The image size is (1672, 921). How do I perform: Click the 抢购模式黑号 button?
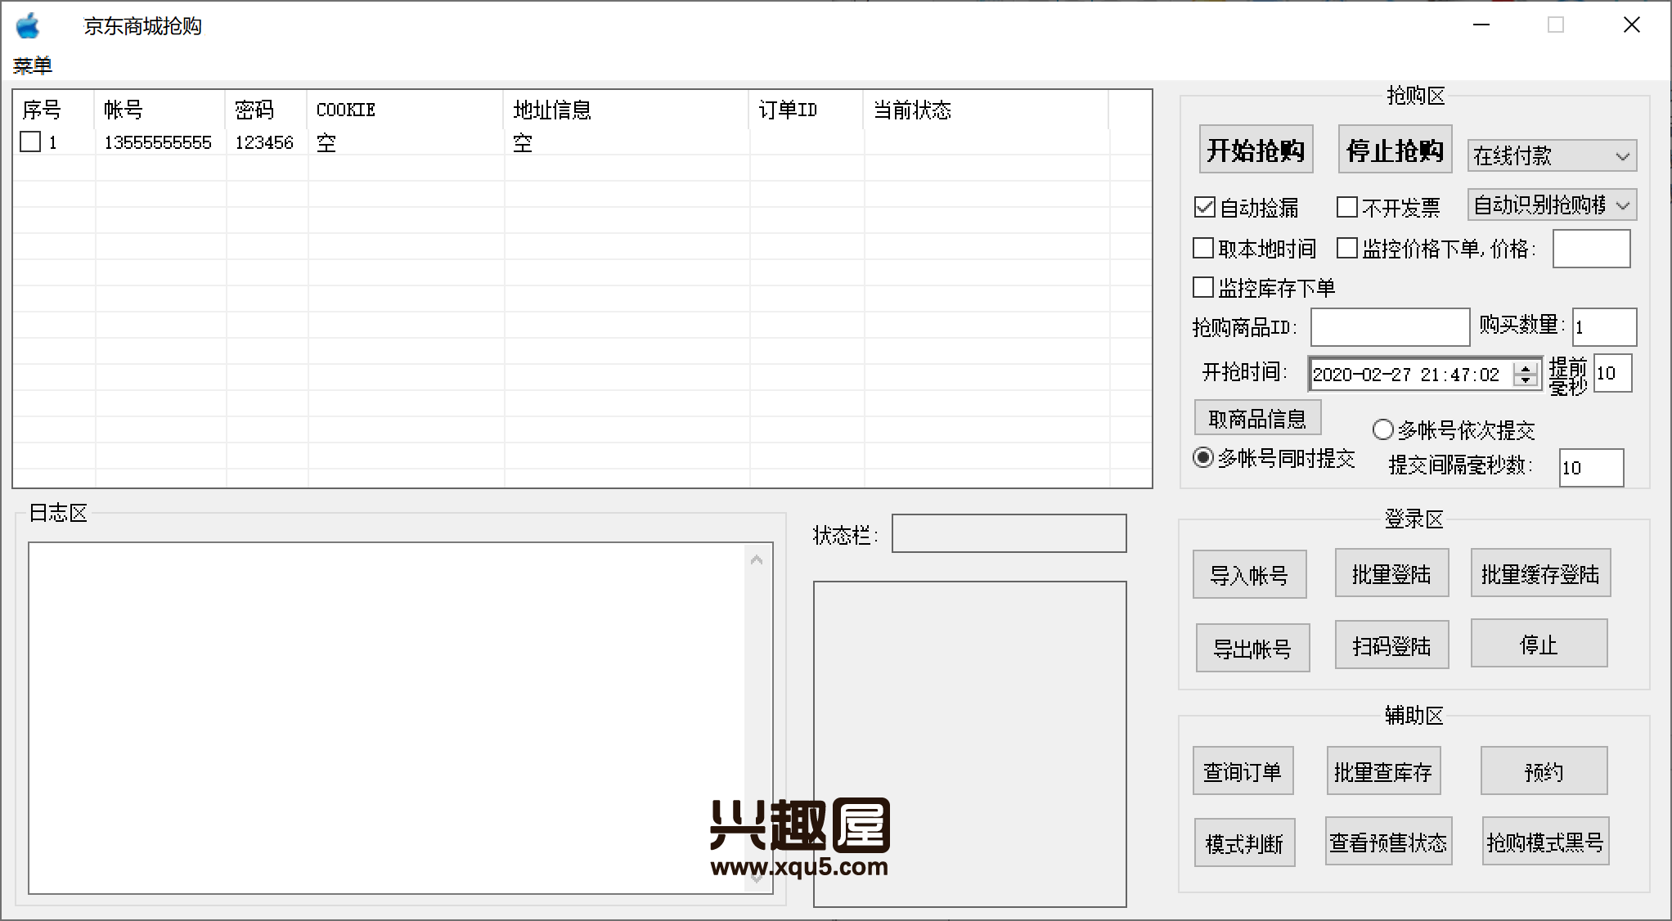(x=1545, y=841)
